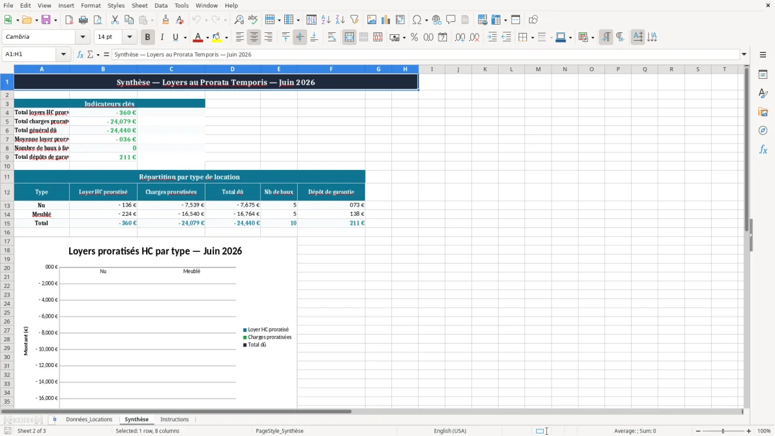
Task: Open the Background Color dropdown arrow
Action: (226, 37)
